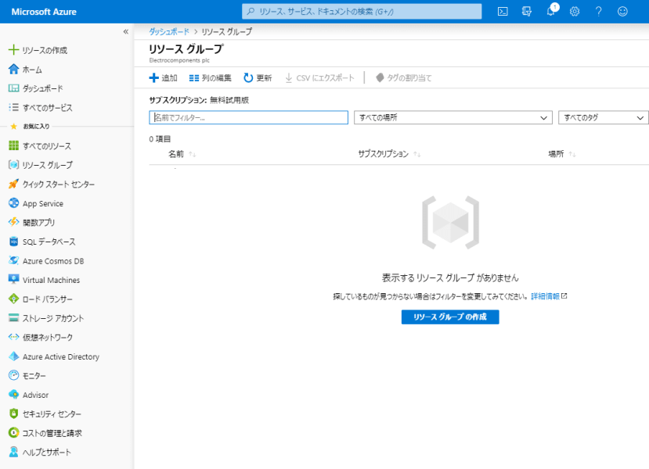Click the help and support person icon
Viewport: 649px width, 469px height.
[13, 452]
